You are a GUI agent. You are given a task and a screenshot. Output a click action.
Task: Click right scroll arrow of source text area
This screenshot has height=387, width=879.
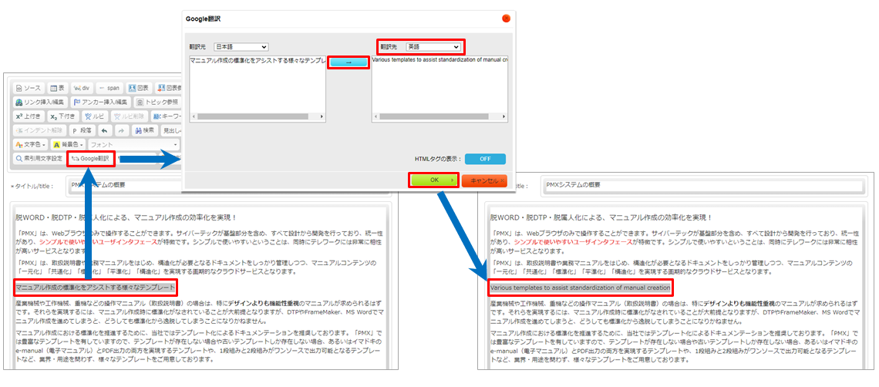click(322, 116)
